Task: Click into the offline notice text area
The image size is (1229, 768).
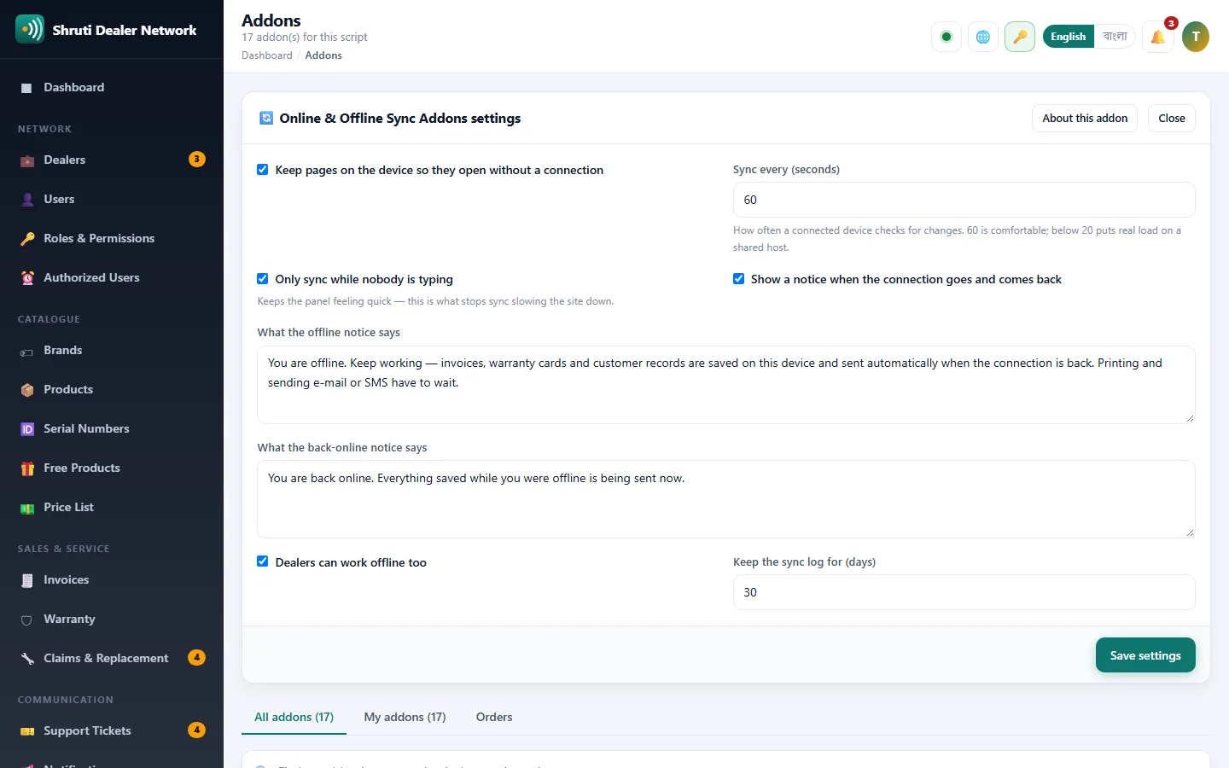Action: pyautogui.click(x=726, y=385)
